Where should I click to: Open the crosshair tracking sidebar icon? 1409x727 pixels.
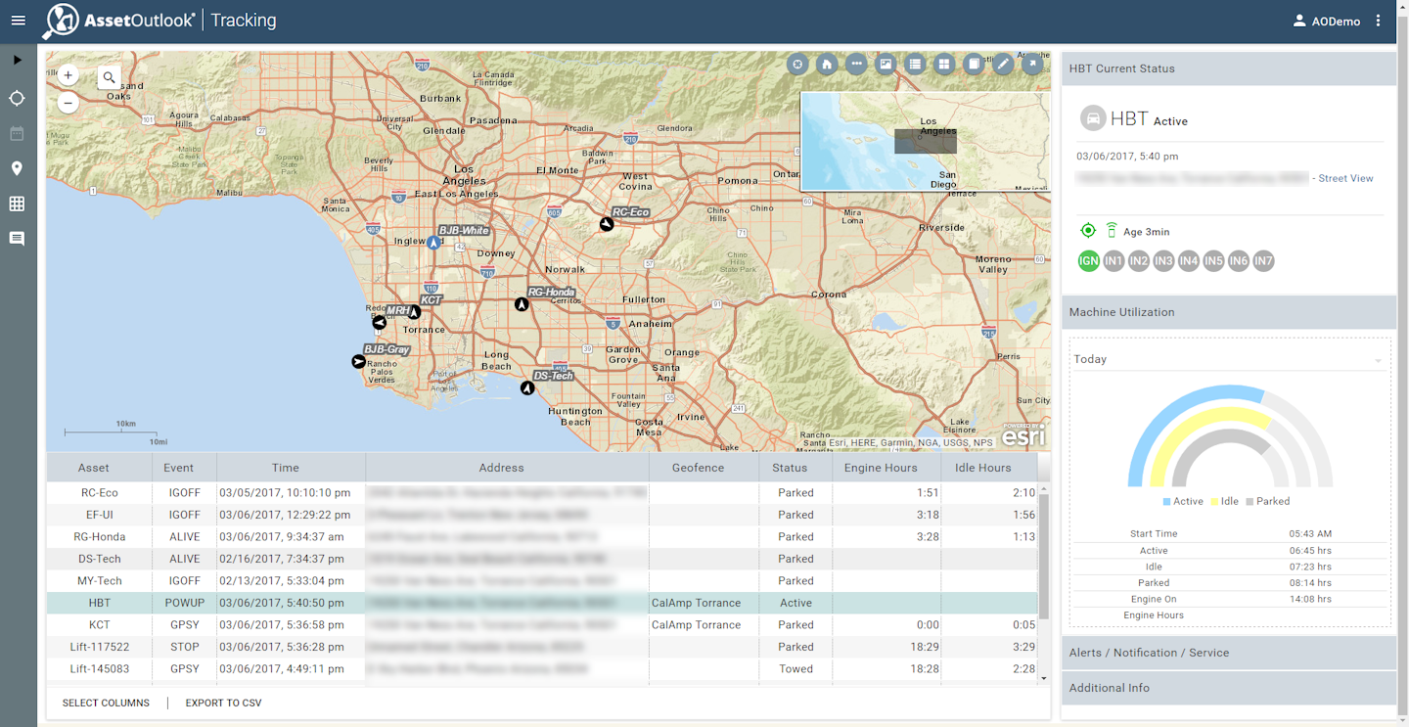point(17,98)
